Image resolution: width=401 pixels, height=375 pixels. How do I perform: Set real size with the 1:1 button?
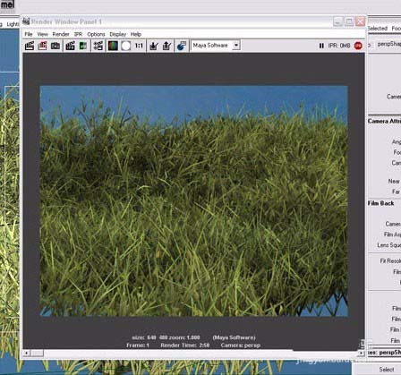[x=139, y=46]
